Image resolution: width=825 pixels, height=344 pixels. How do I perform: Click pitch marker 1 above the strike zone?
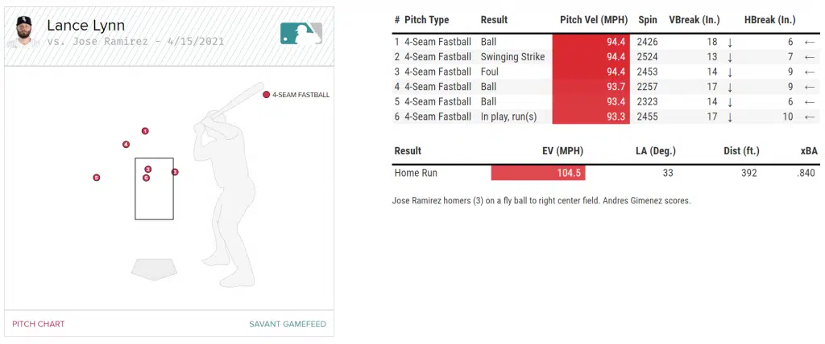point(145,130)
